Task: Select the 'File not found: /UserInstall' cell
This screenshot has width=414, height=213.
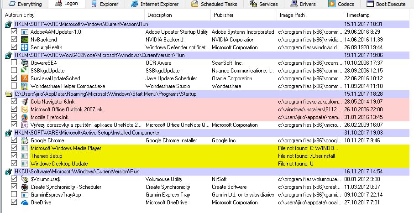Action: pyautogui.click(x=306, y=156)
